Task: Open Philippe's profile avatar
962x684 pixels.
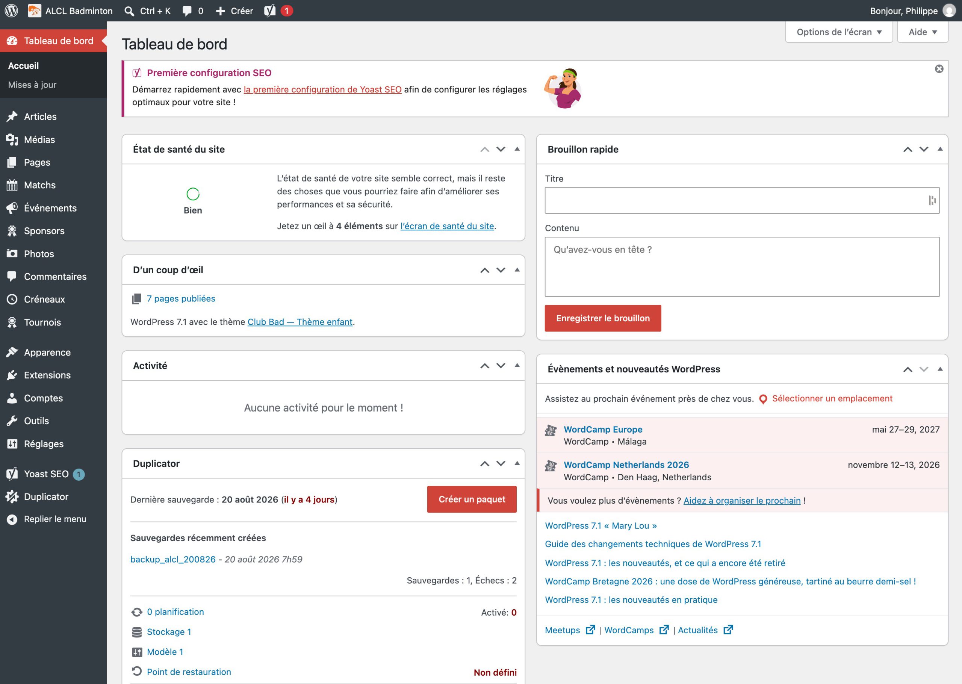Action: [x=949, y=11]
